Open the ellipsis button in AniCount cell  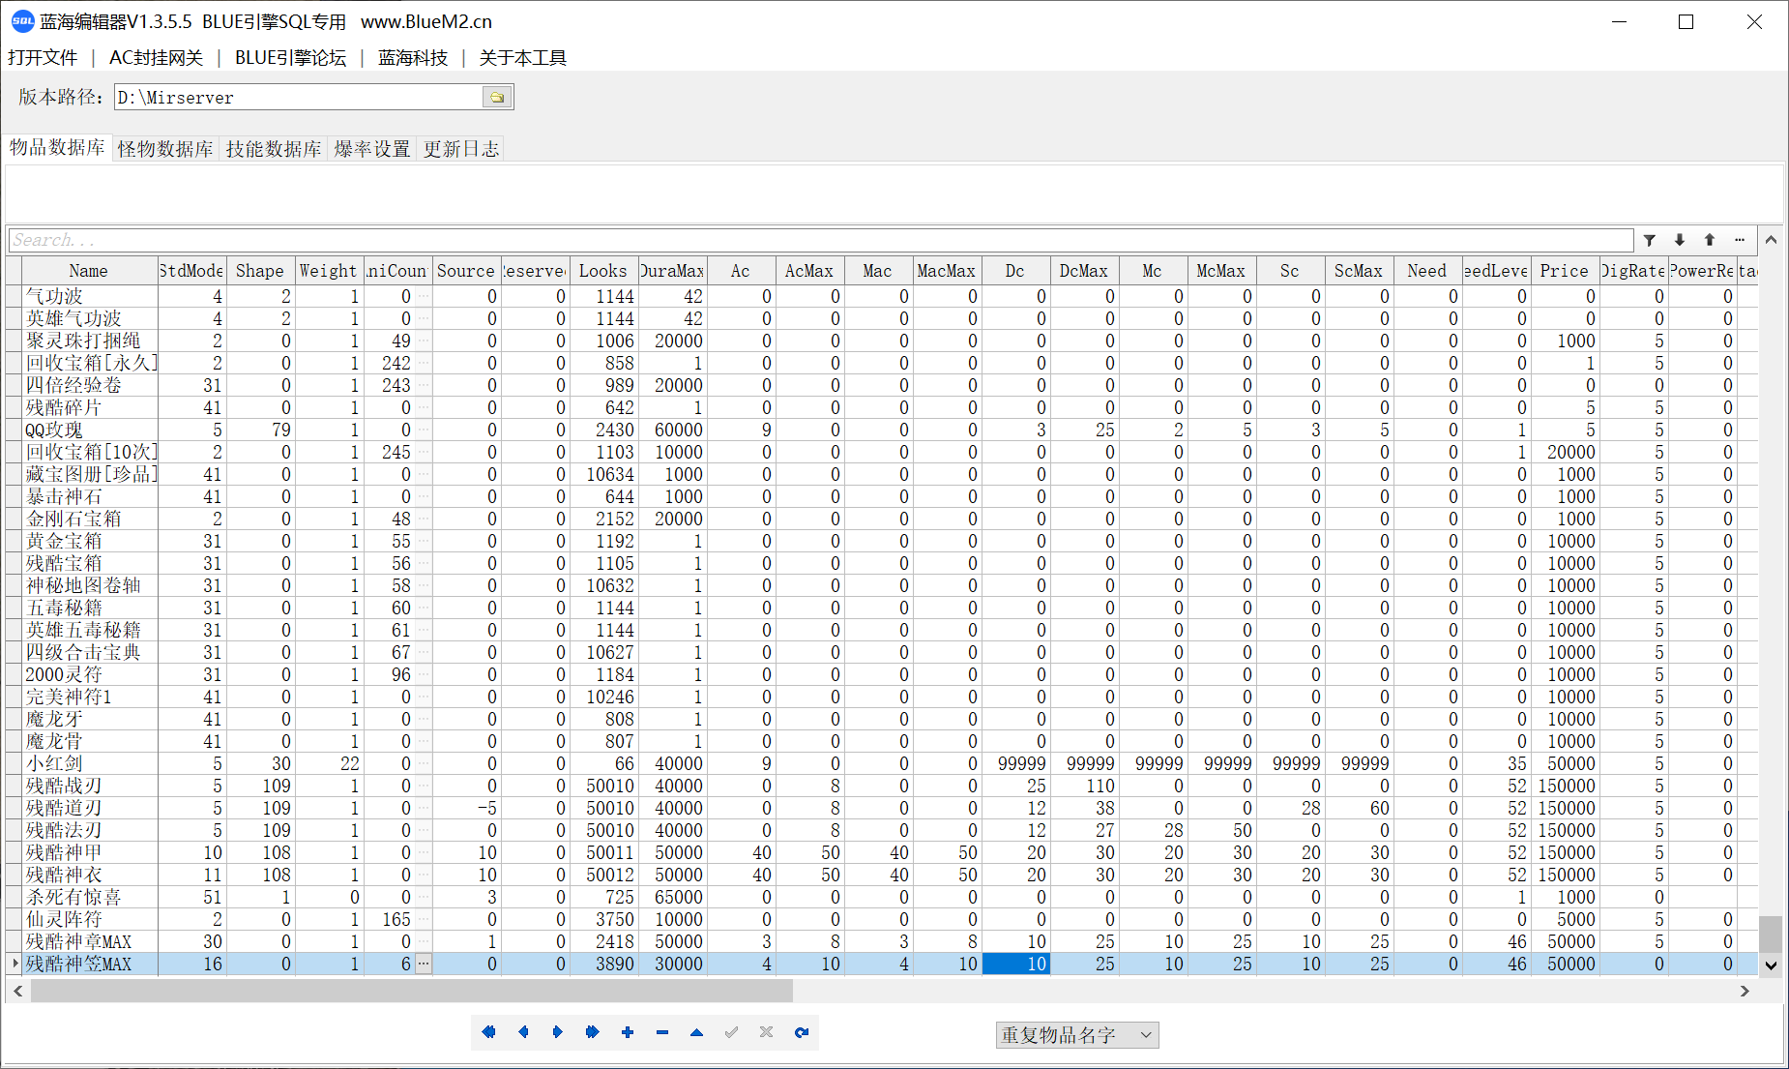click(x=424, y=964)
